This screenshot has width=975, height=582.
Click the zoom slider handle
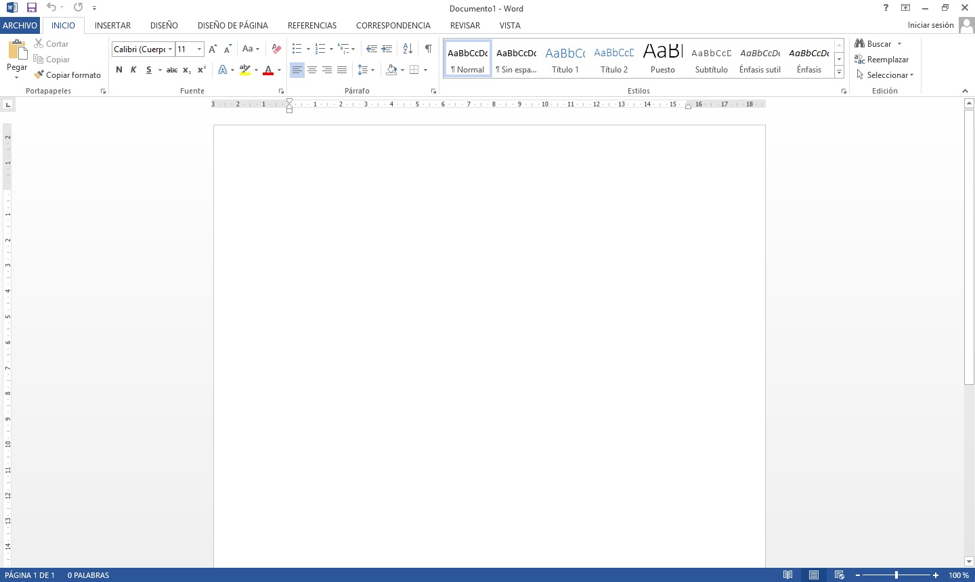tap(896, 575)
